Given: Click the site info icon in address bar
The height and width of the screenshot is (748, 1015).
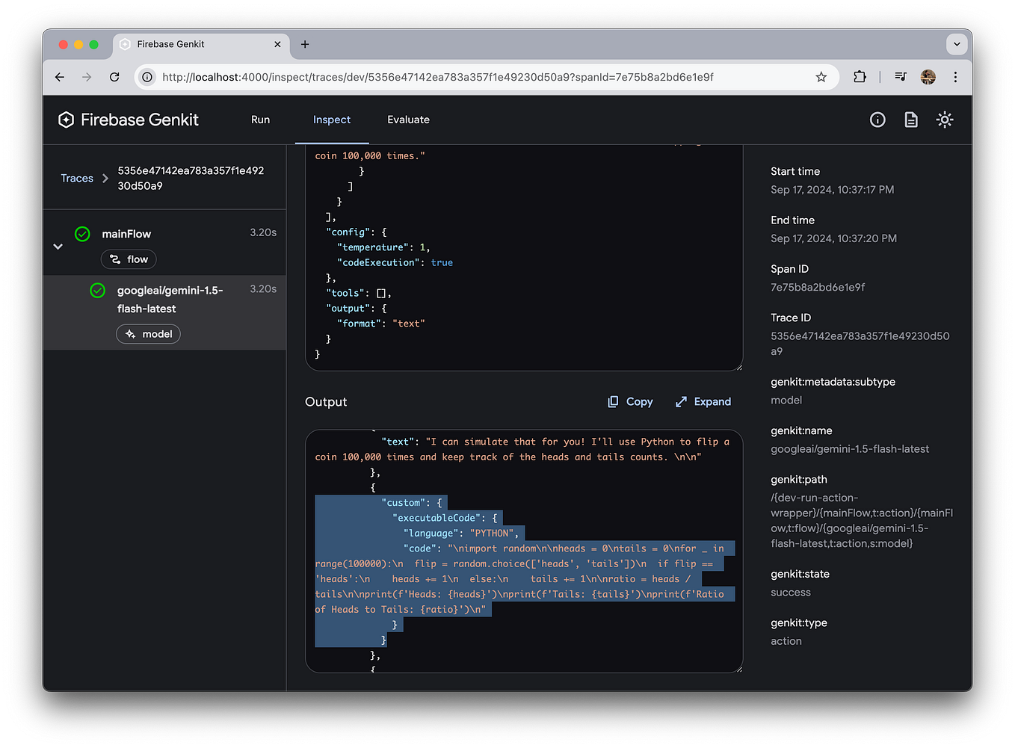Looking at the screenshot, I should tap(147, 77).
